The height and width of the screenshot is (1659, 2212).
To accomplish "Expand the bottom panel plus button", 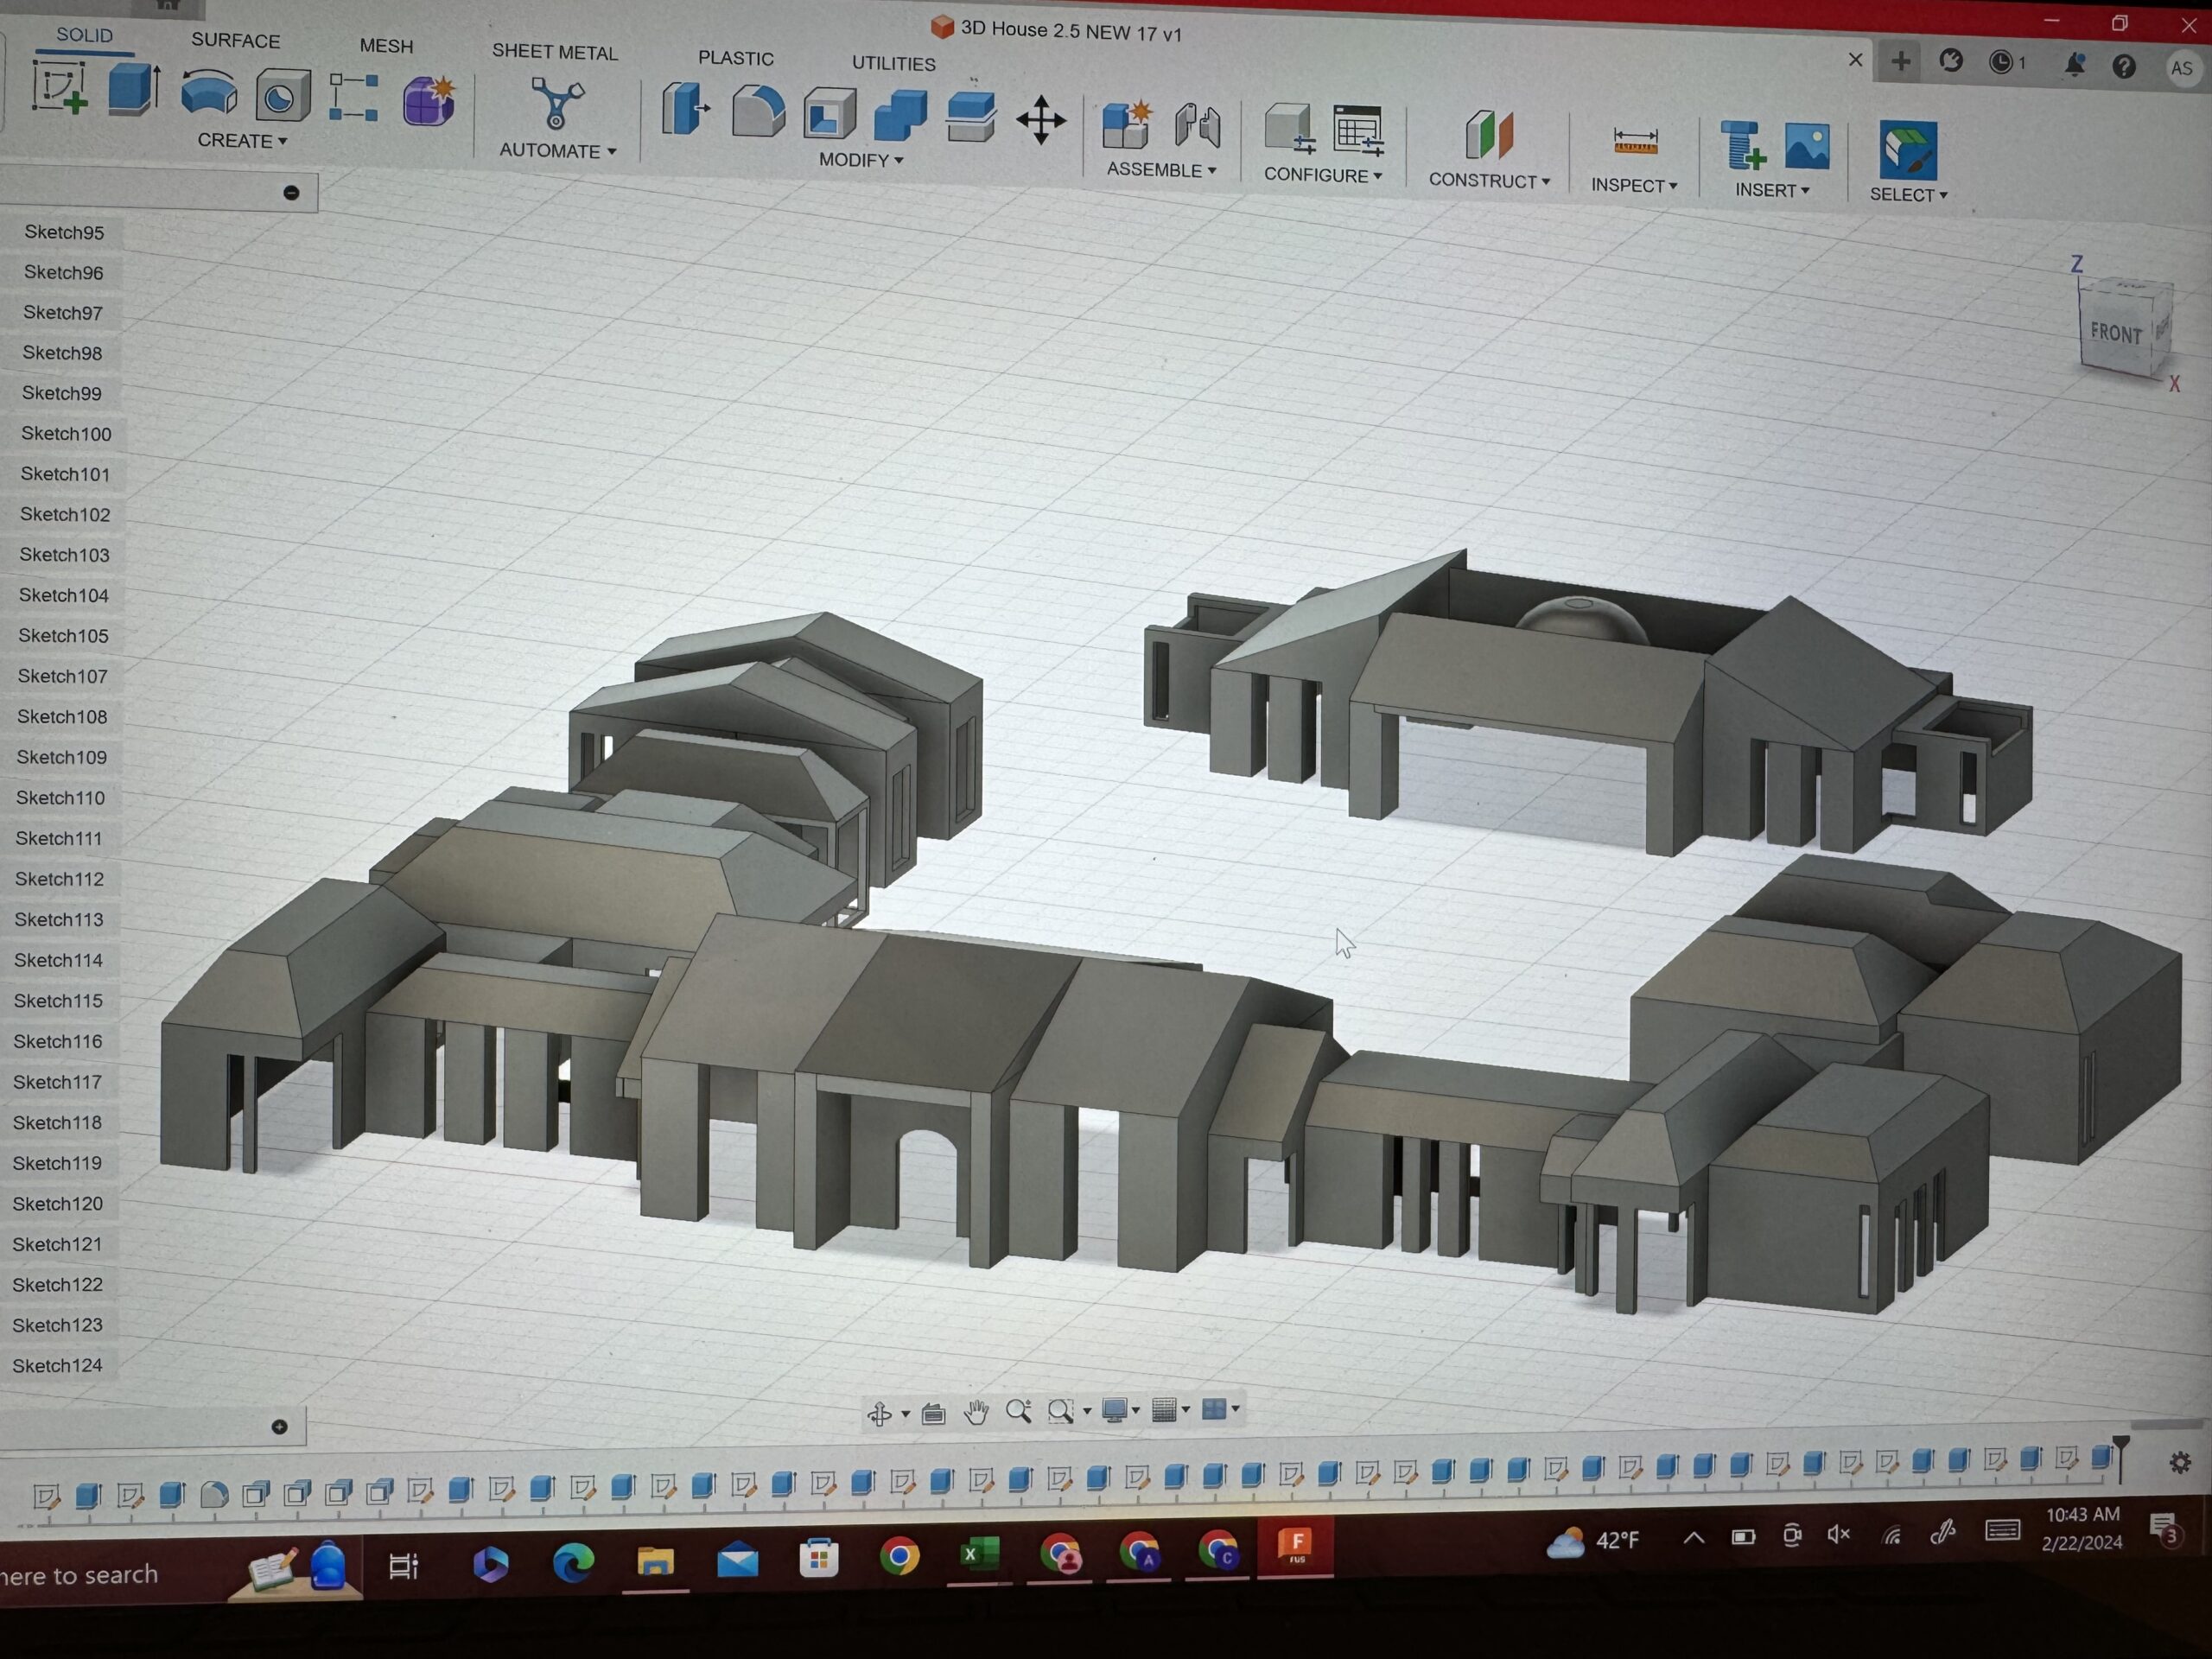I will [280, 1427].
